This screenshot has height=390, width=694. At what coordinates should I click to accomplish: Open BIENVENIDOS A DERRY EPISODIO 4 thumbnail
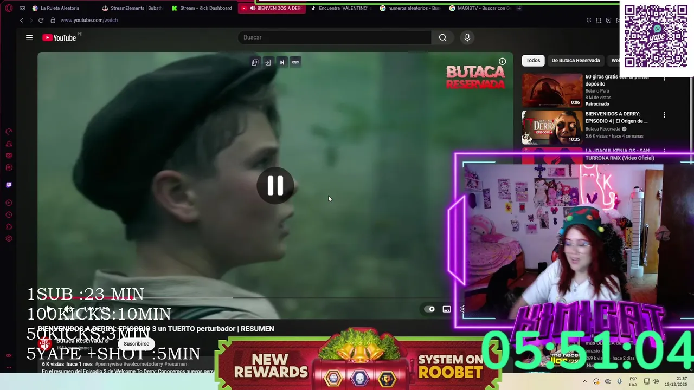[x=552, y=127]
